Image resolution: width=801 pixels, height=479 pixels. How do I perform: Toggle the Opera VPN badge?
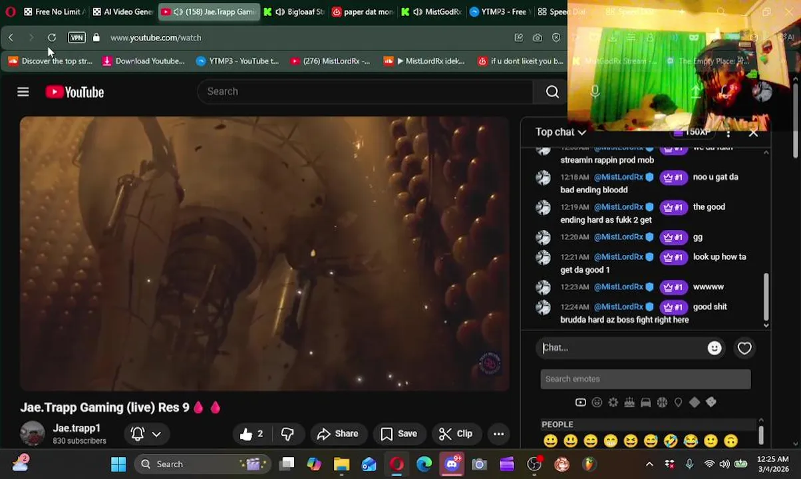point(77,38)
